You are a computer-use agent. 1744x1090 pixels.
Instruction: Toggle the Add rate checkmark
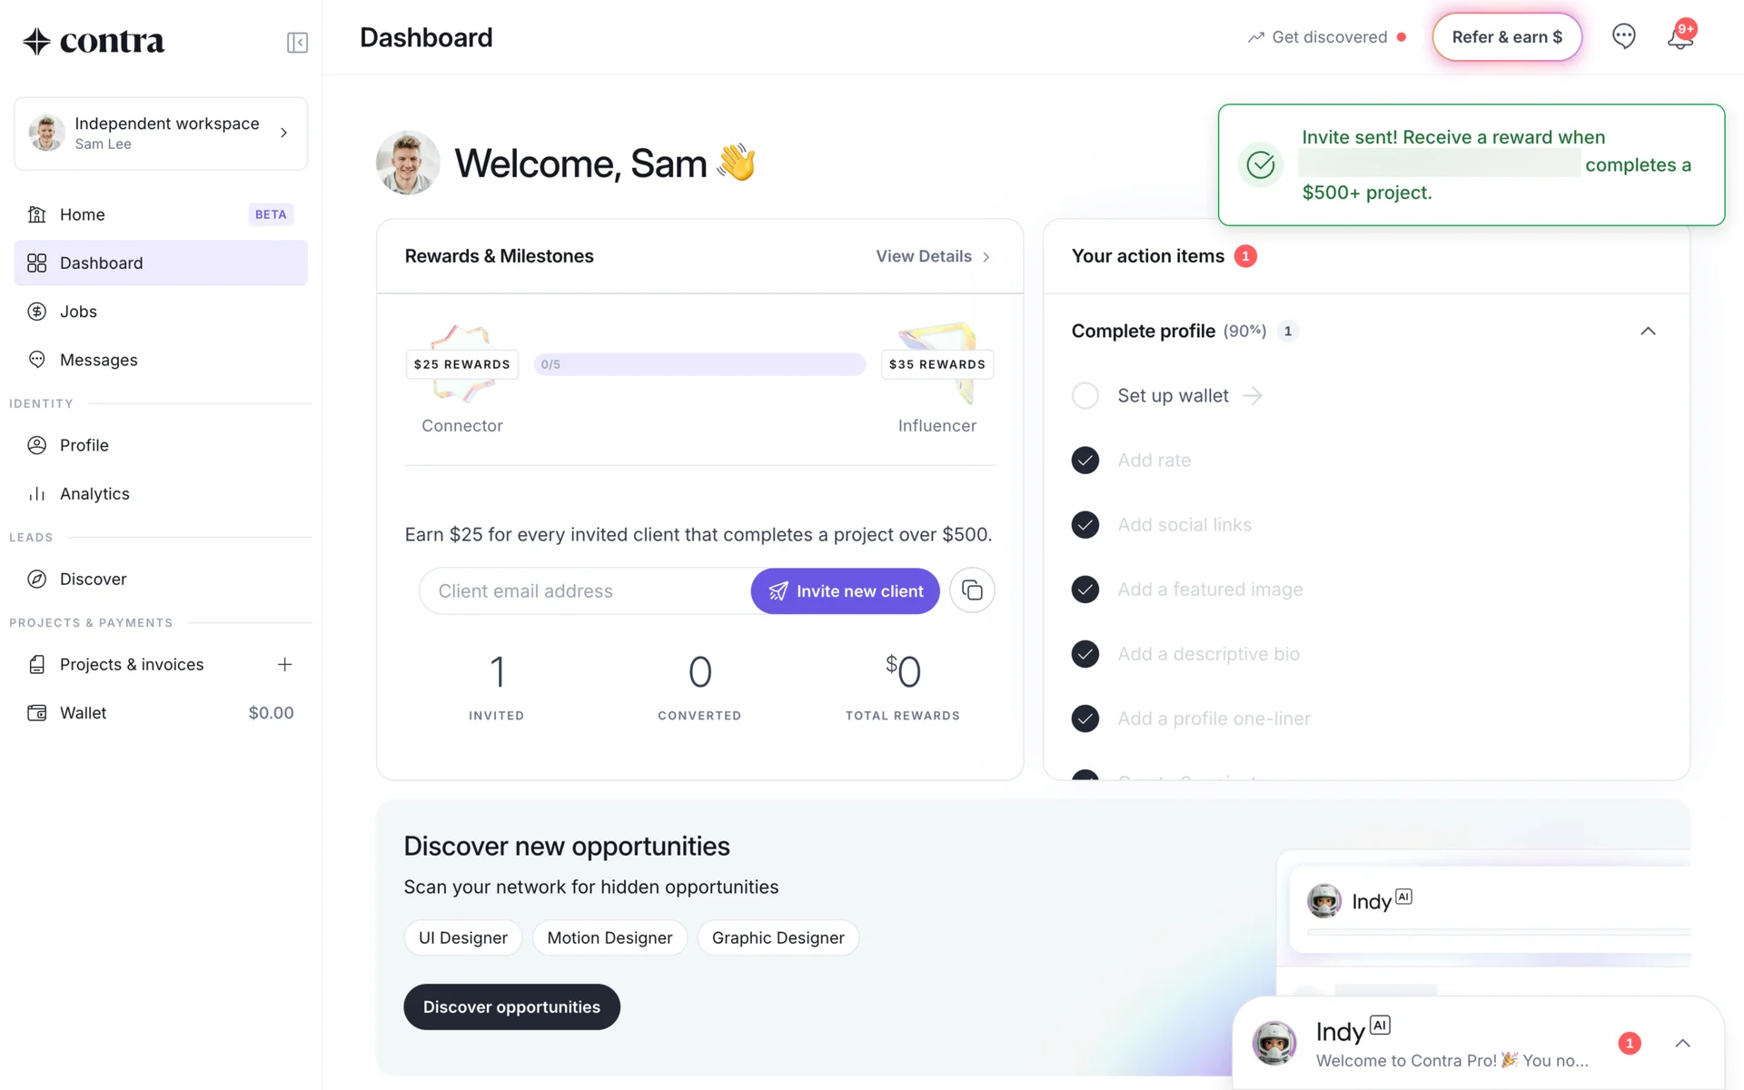1085,460
